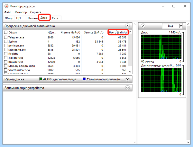Screen dimensions: 193x147
Task: Click the 60 секунд graph label
Action: click(x=147, y=62)
